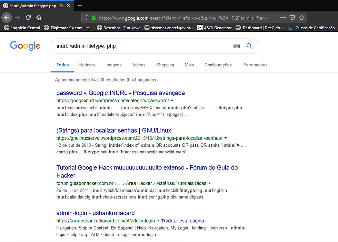Open Dashboard | DiteC bookmark
The height and width of the screenshot is (242, 338).
pyautogui.click(x=260, y=28)
